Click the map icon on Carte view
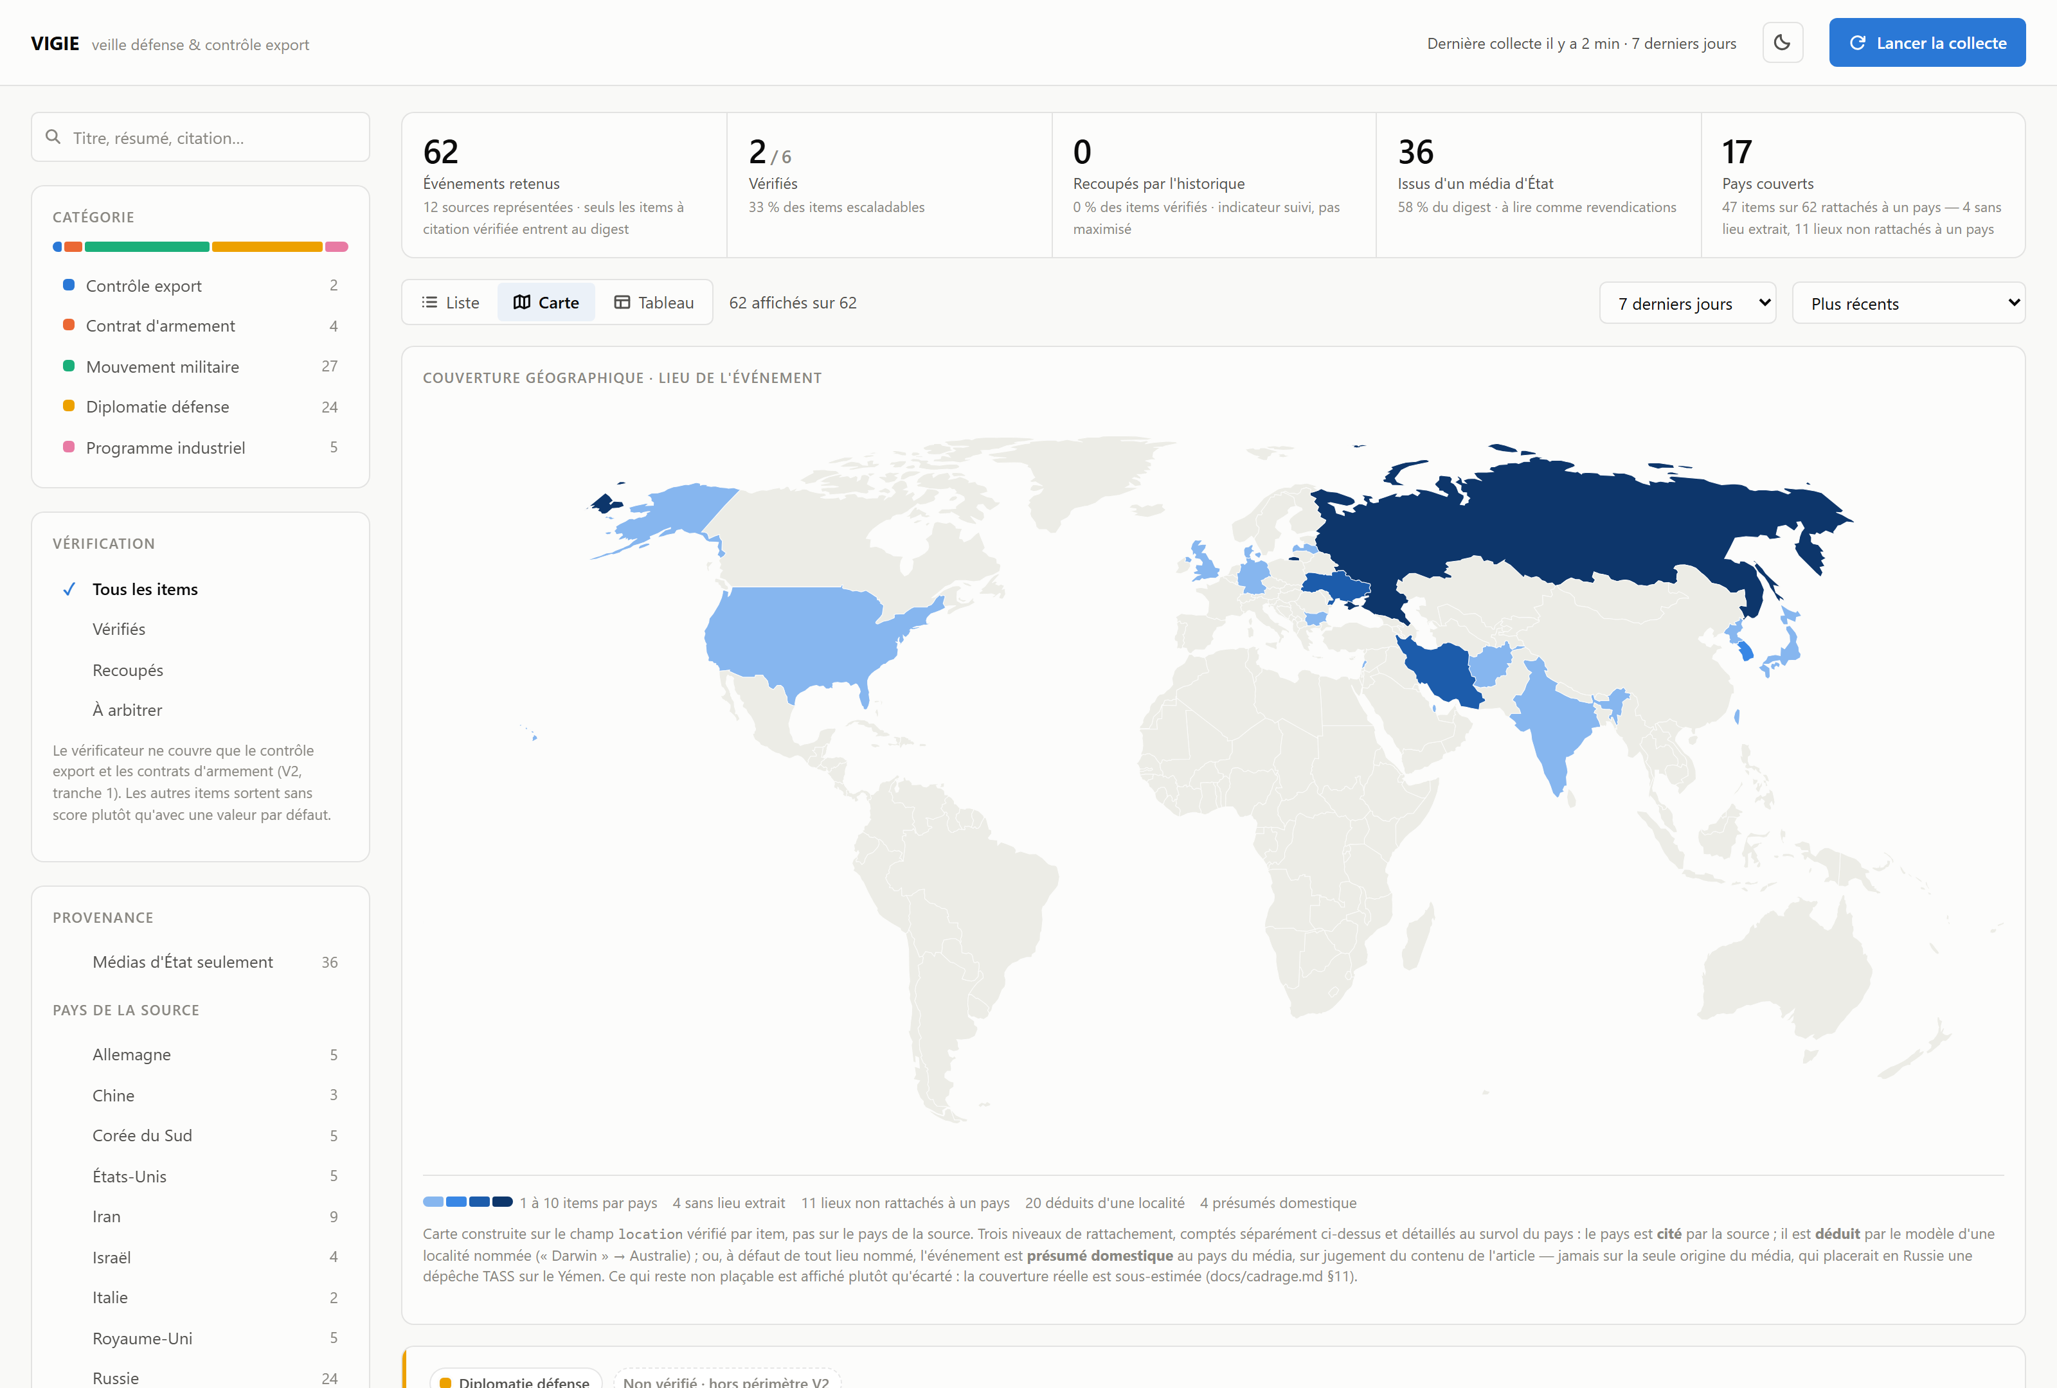This screenshot has width=2057, height=1388. pyautogui.click(x=521, y=303)
